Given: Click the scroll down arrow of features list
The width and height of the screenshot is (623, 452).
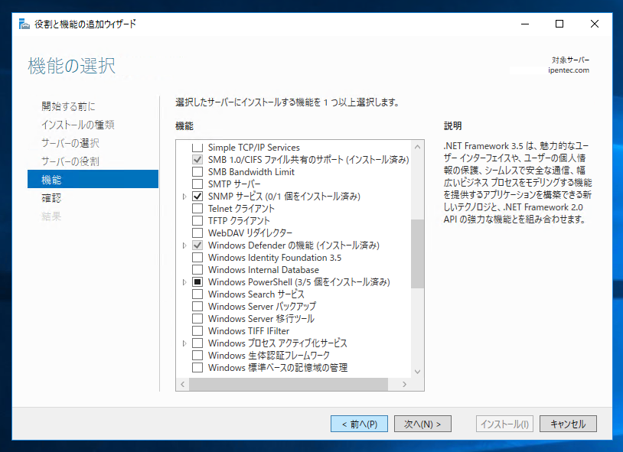Looking at the screenshot, I should pyautogui.click(x=417, y=372).
